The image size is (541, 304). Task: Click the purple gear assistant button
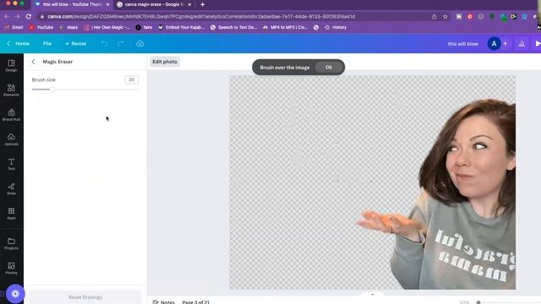pyautogui.click(x=15, y=294)
